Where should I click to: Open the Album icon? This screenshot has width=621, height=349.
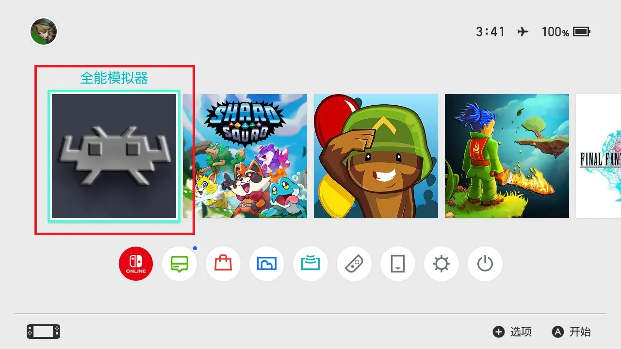[x=267, y=264]
